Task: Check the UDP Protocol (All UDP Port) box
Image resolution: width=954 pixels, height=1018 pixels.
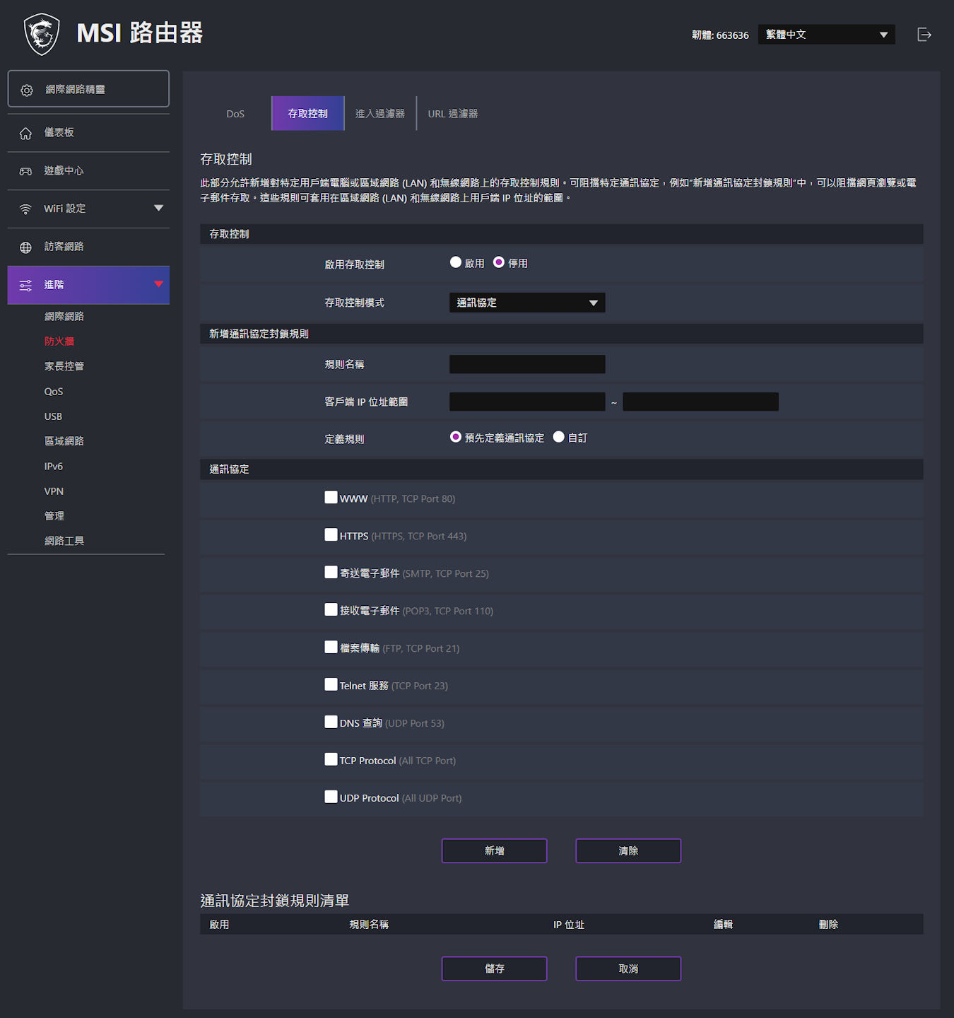Action: tap(331, 797)
